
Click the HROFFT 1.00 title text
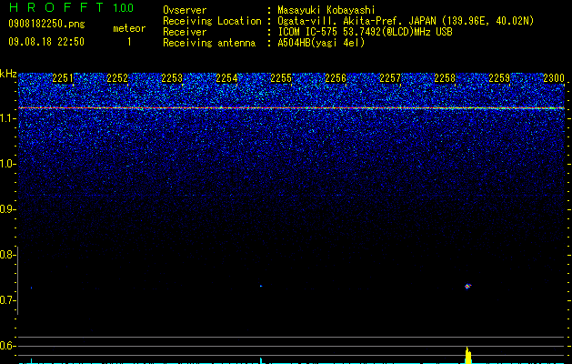coord(71,7)
